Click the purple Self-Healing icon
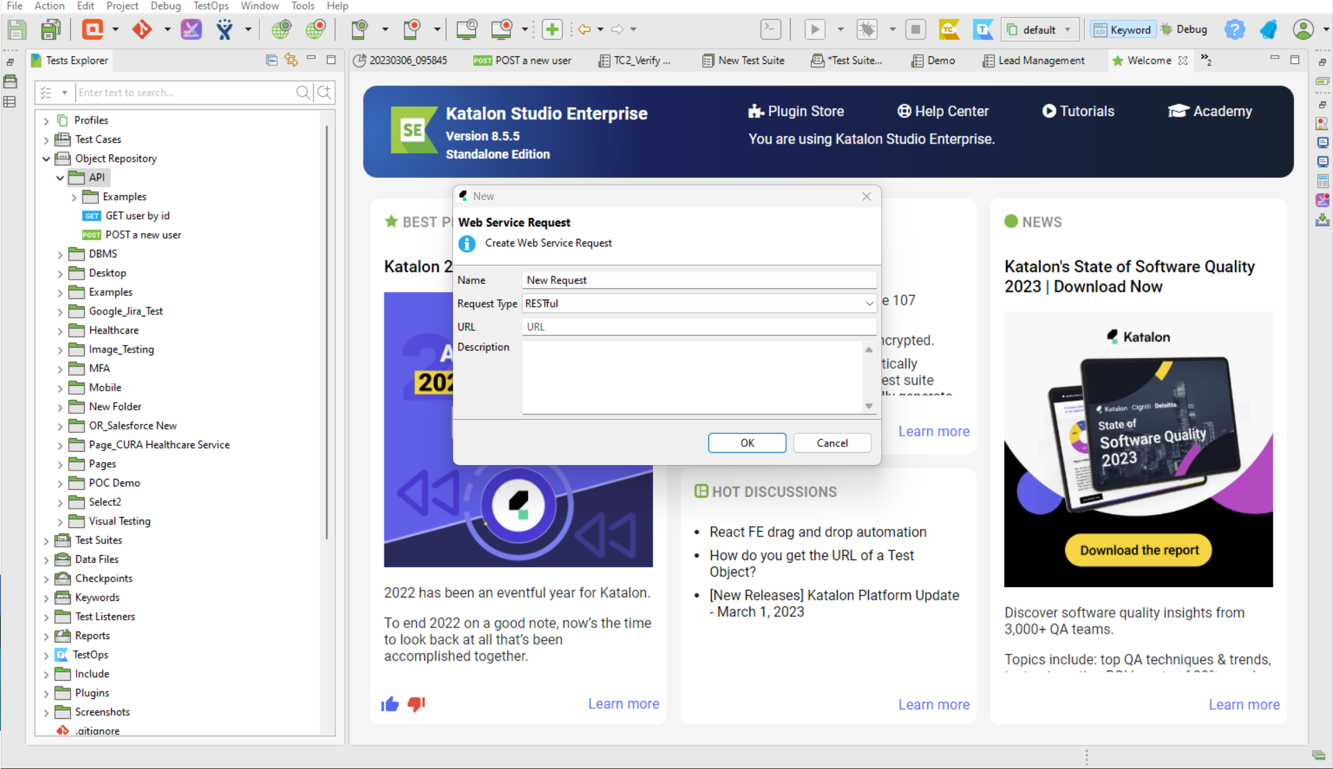Screen dimensions: 1333x769 click(x=191, y=29)
